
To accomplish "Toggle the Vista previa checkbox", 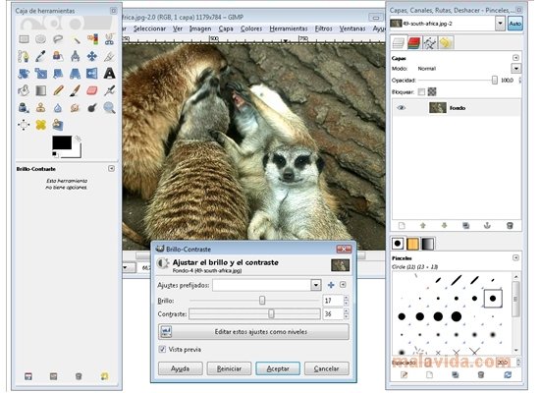I will click(162, 349).
